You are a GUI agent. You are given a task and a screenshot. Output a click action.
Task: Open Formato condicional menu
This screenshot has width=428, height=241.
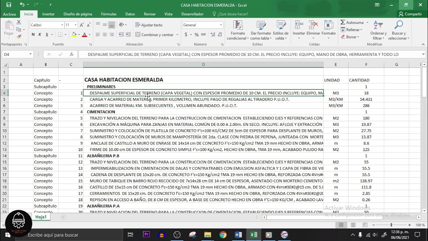[238, 30]
